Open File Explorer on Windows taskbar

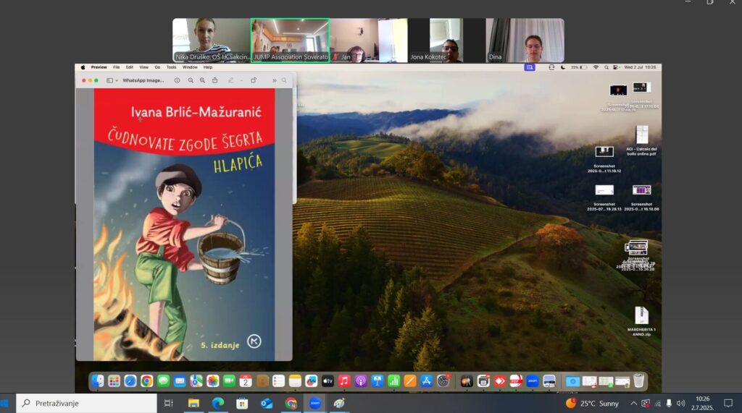click(193, 403)
